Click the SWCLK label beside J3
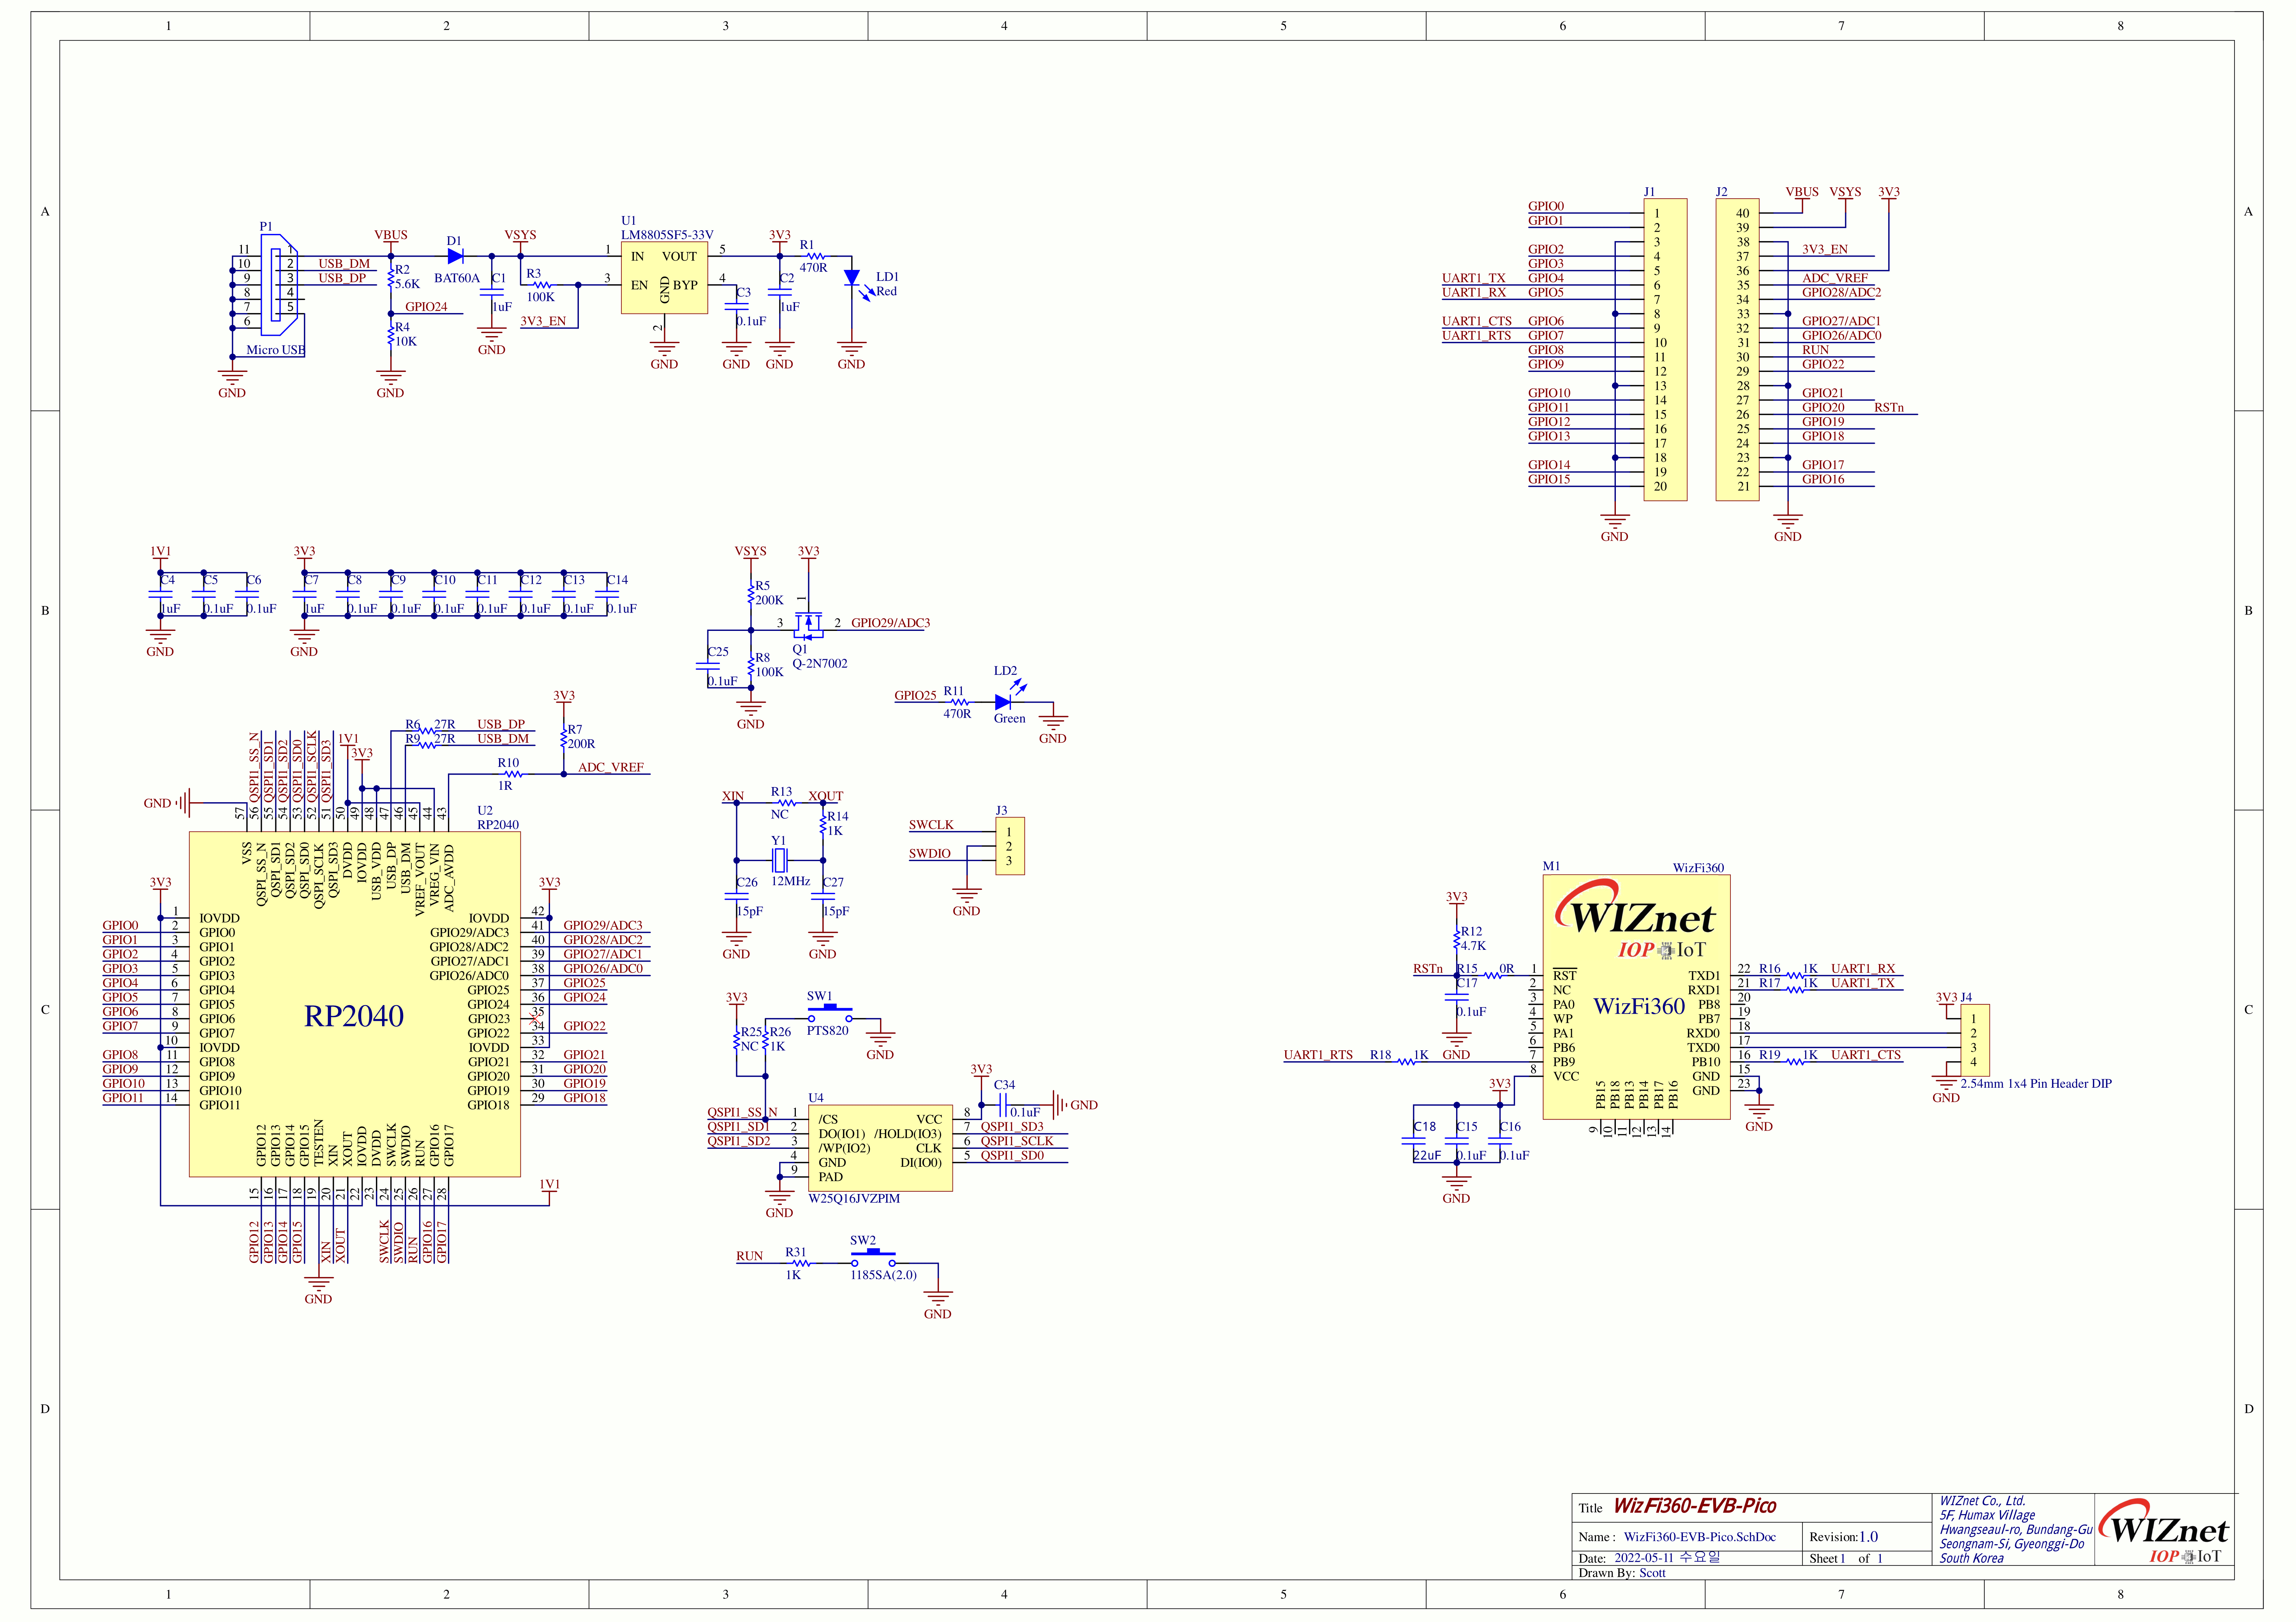 click(x=931, y=825)
